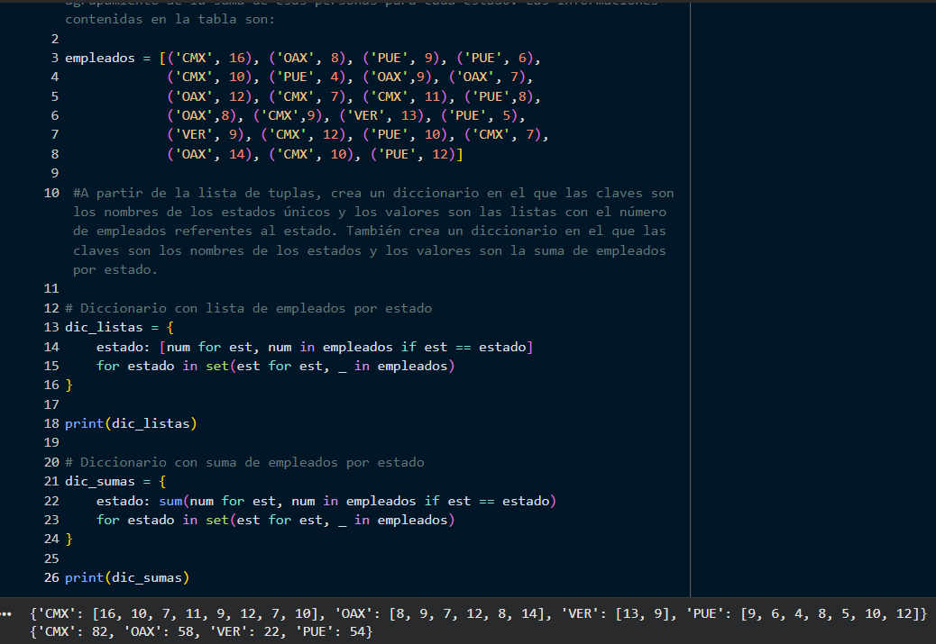Click 'PUE': 54 in the sums output
The image size is (936, 644).
pyautogui.click(x=330, y=631)
